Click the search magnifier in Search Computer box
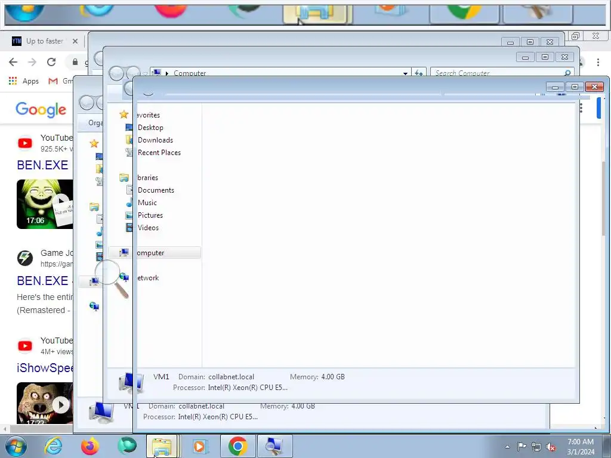The image size is (611, 458). (x=567, y=73)
